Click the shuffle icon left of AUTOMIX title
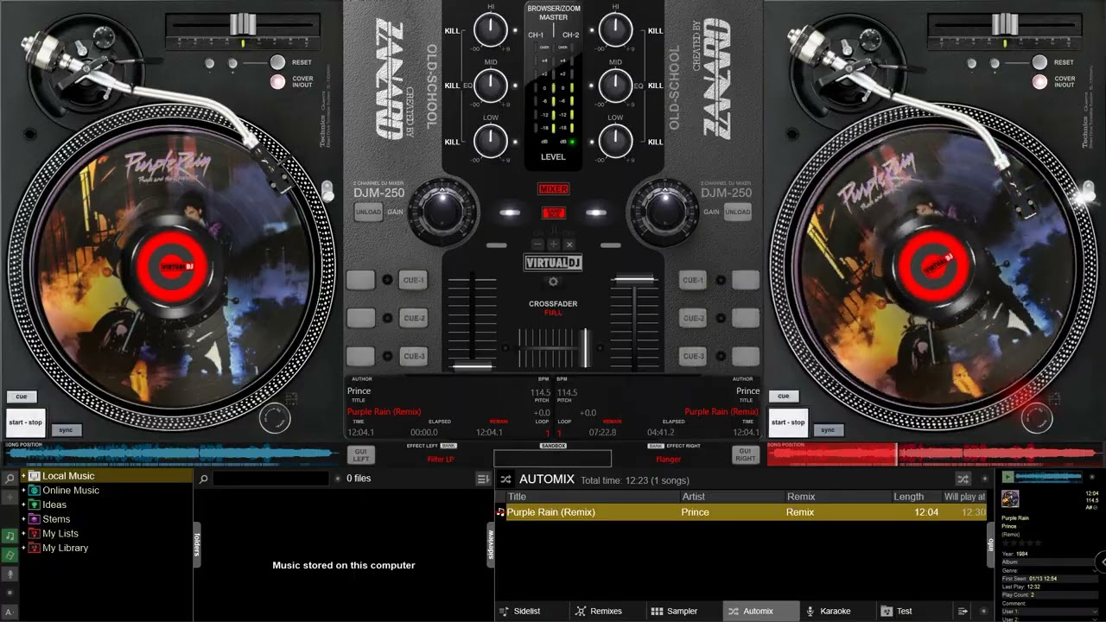1106x622 pixels. [x=506, y=479]
